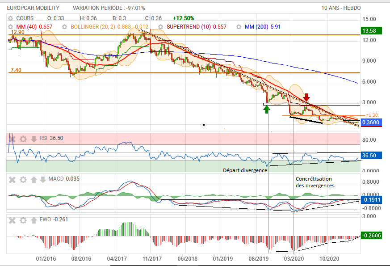The image size is (390, 266).
Task: Click the 10 ANS - HEBDO period label
Action: (x=340, y=8)
